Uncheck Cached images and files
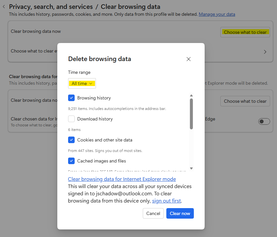 pos(71,161)
